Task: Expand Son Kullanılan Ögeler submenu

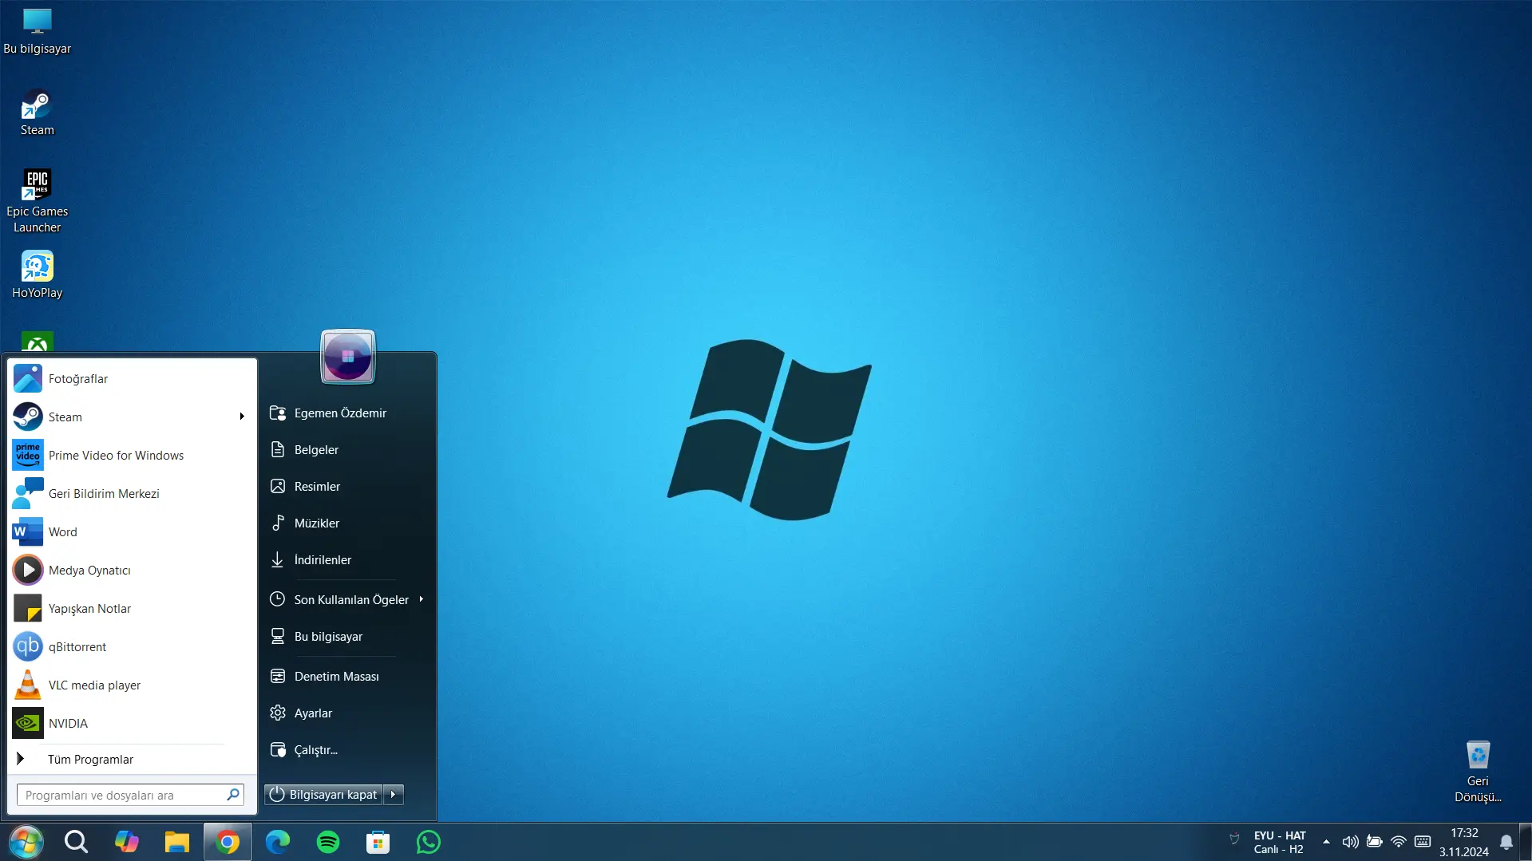Action: (x=421, y=599)
